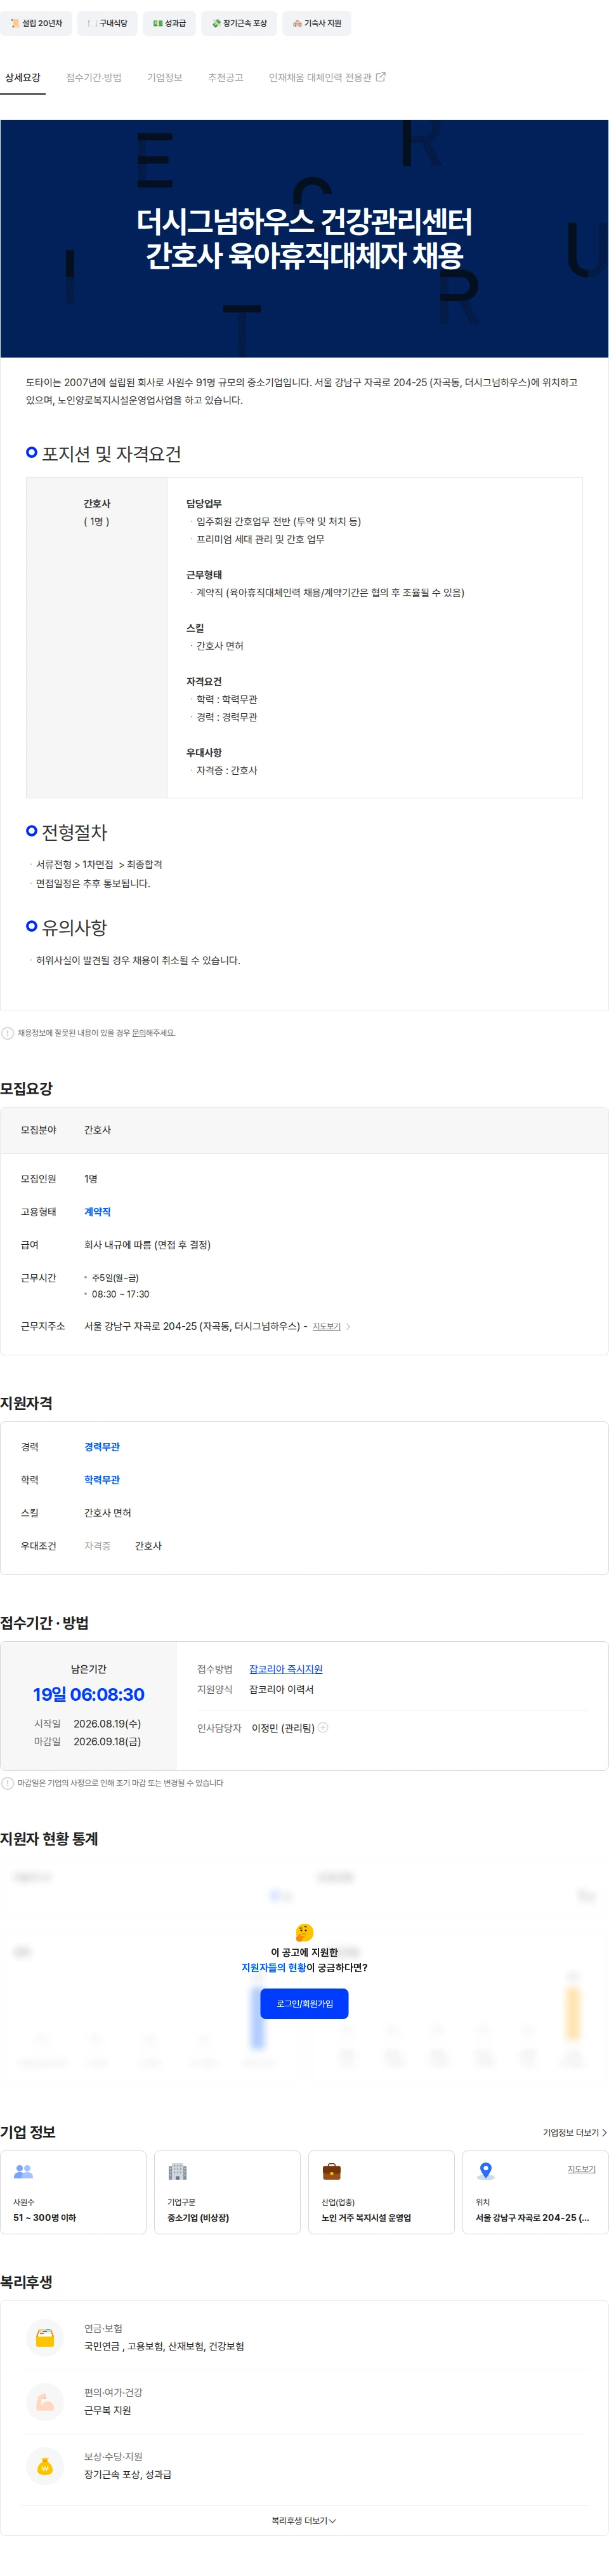Click info icon beside 마감일 notice
The width and height of the screenshot is (609, 2576).
coord(8,1783)
